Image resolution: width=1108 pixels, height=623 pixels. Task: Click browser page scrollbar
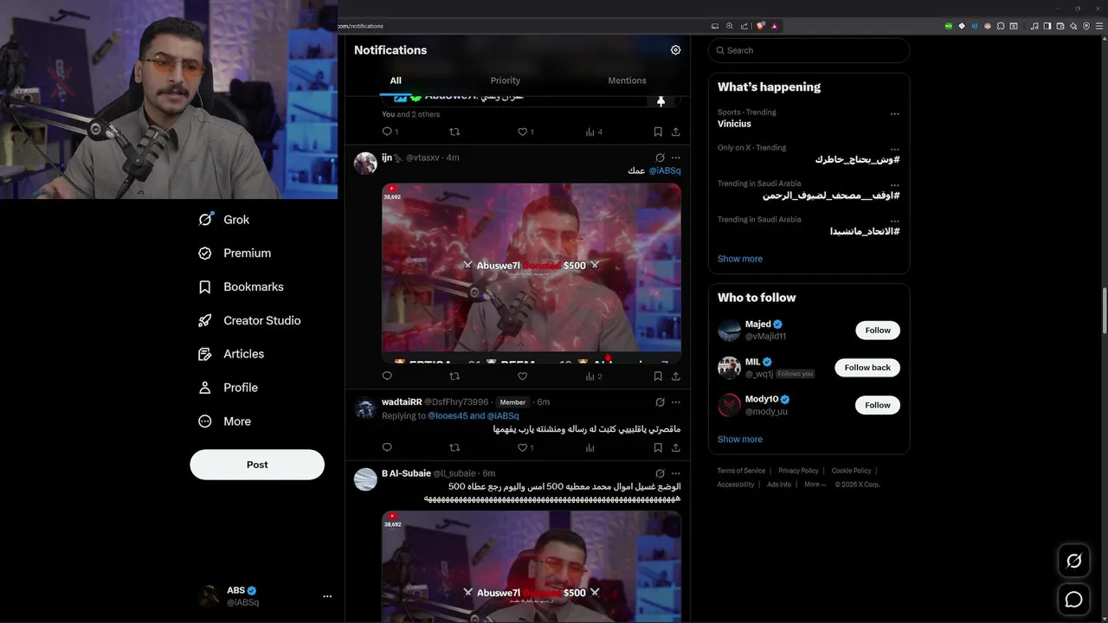(x=1103, y=310)
